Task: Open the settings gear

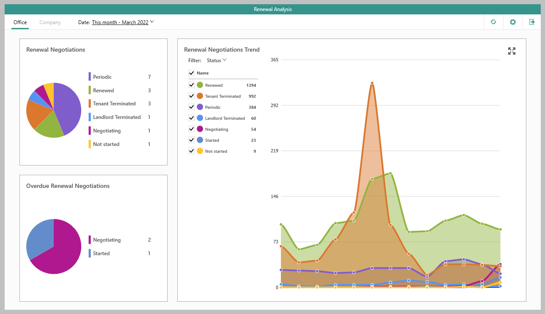Action: [513, 22]
